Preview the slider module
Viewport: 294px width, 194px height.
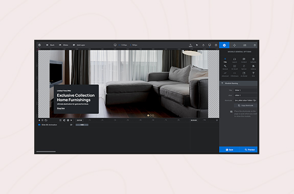click(248, 150)
